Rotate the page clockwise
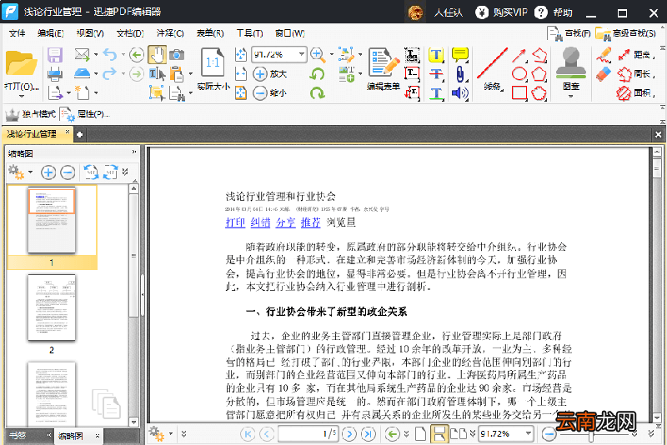Viewport: 667px width, 445px height. (x=317, y=92)
